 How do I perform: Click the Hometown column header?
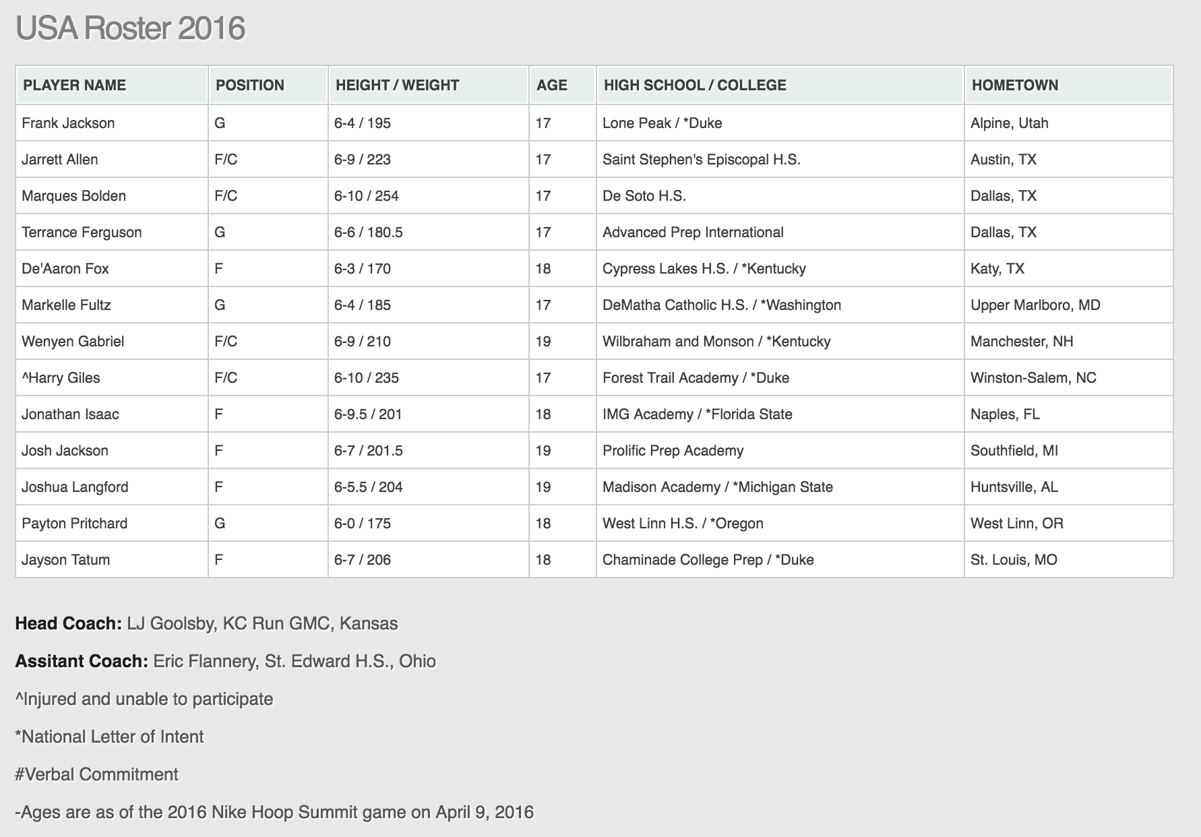pyautogui.click(x=1015, y=85)
